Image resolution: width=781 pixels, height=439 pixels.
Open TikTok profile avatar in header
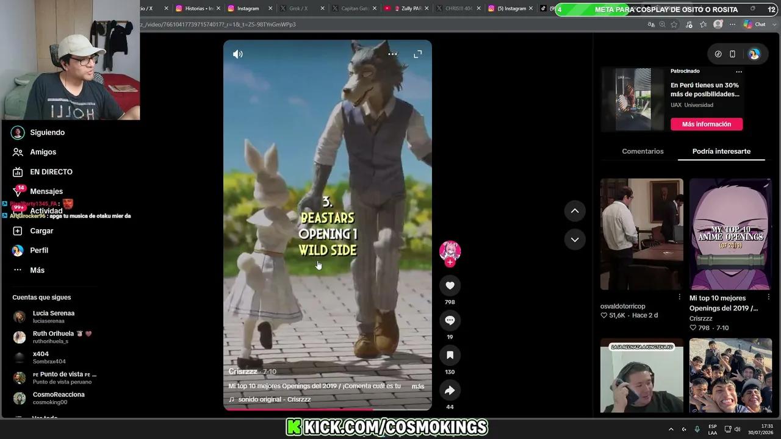click(754, 54)
